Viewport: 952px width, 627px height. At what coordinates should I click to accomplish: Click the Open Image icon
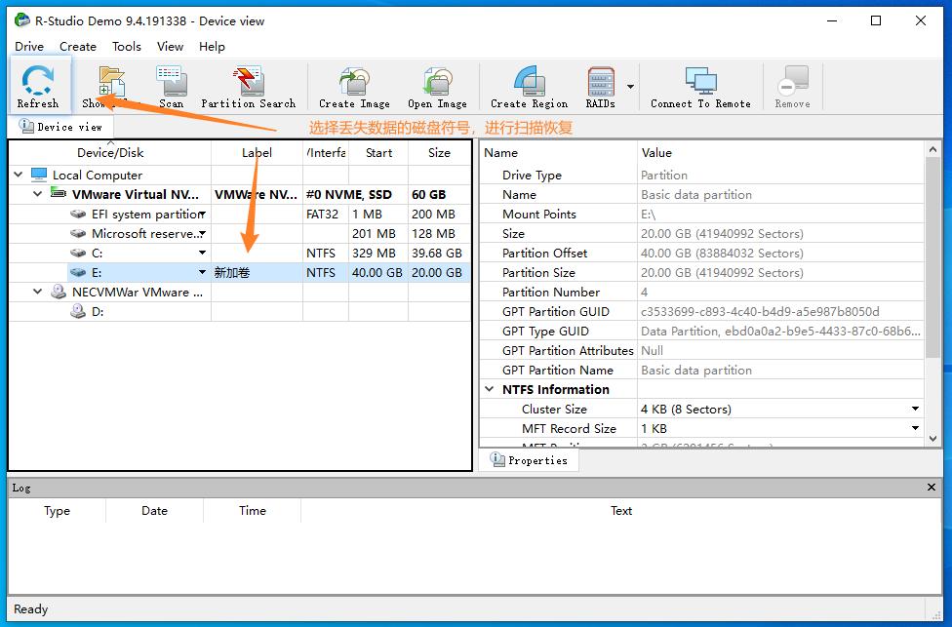(x=437, y=86)
